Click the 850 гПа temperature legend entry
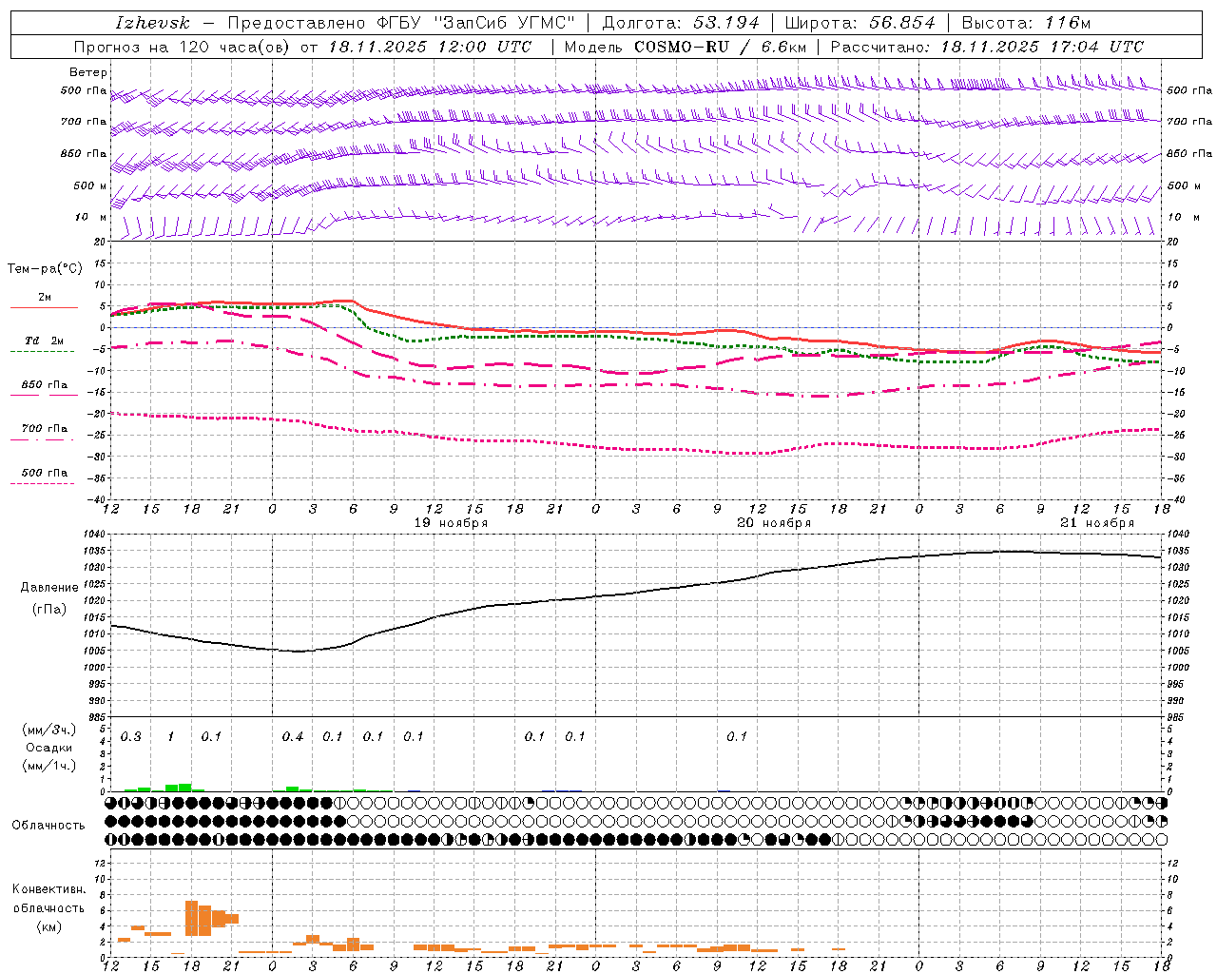 coord(44,389)
